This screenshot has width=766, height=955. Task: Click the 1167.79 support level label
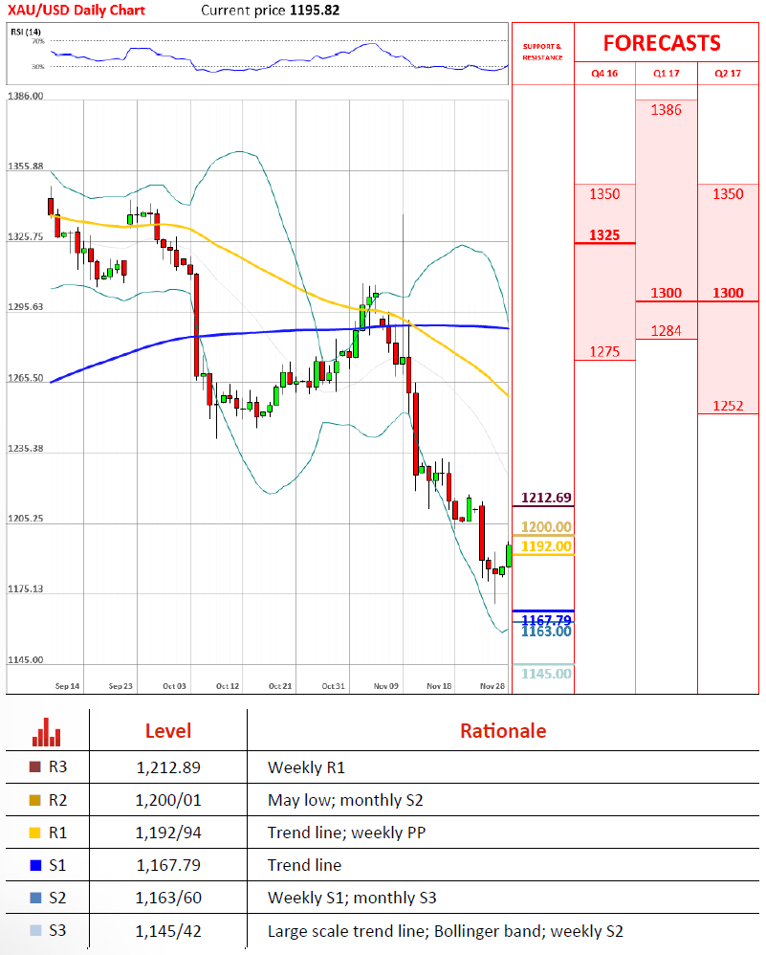click(546, 620)
